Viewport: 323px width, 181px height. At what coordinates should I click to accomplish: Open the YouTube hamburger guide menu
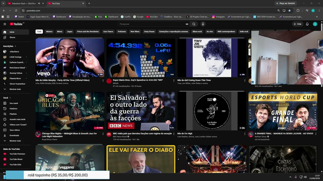click(5, 24)
